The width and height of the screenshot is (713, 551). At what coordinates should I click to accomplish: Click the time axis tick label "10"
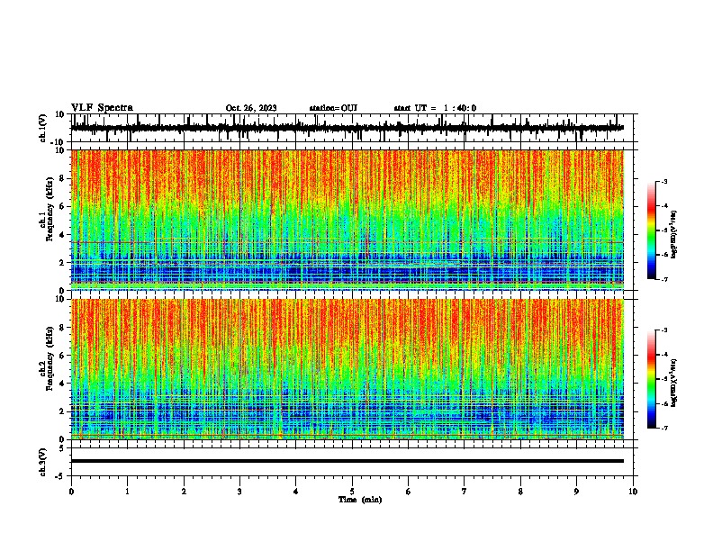point(633,492)
